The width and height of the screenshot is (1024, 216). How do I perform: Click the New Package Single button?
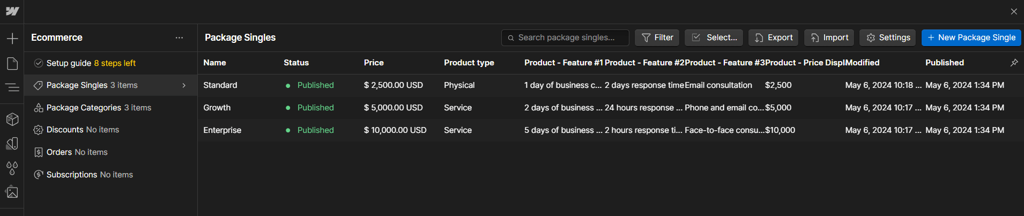pyautogui.click(x=971, y=38)
